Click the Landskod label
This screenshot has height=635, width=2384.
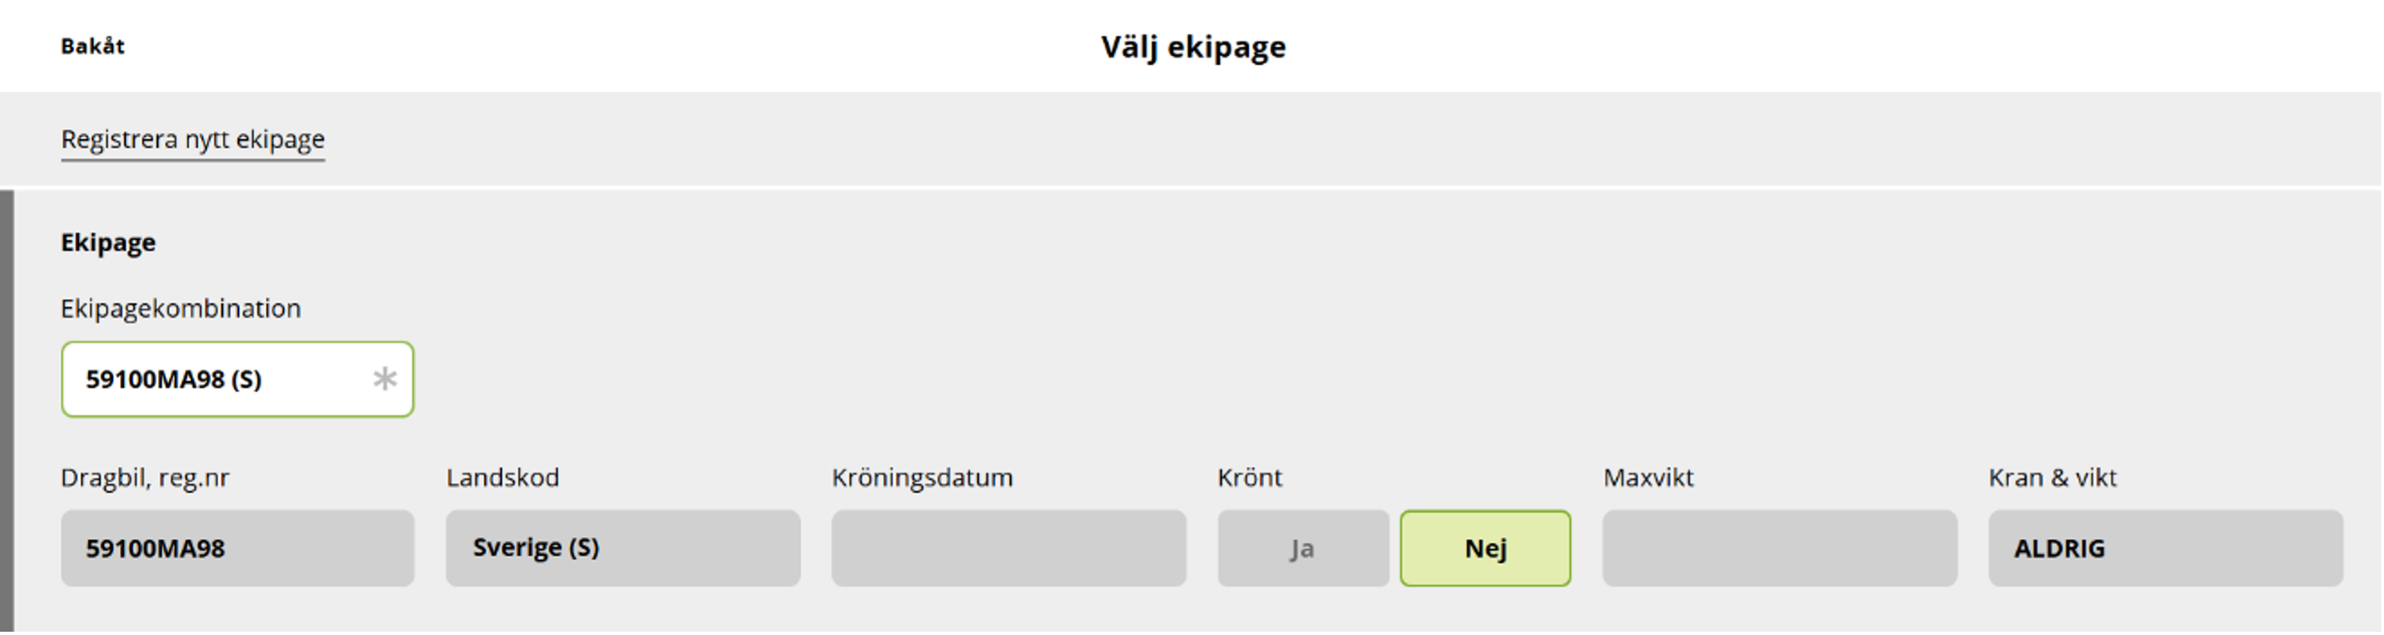tap(502, 478)
